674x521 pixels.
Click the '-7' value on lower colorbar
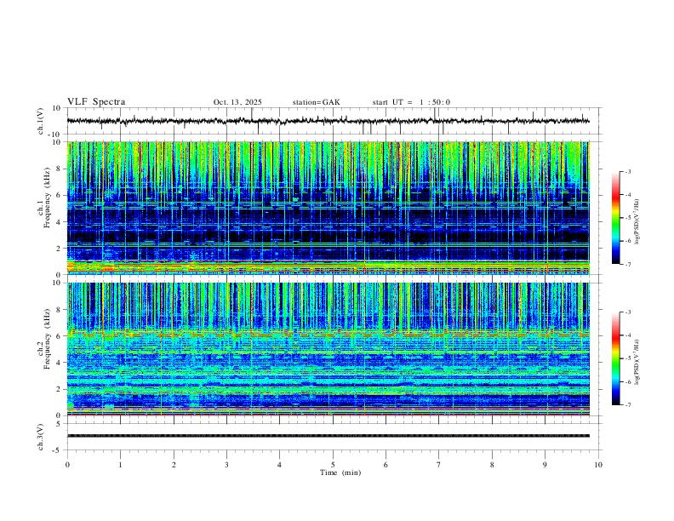point(627,405)
